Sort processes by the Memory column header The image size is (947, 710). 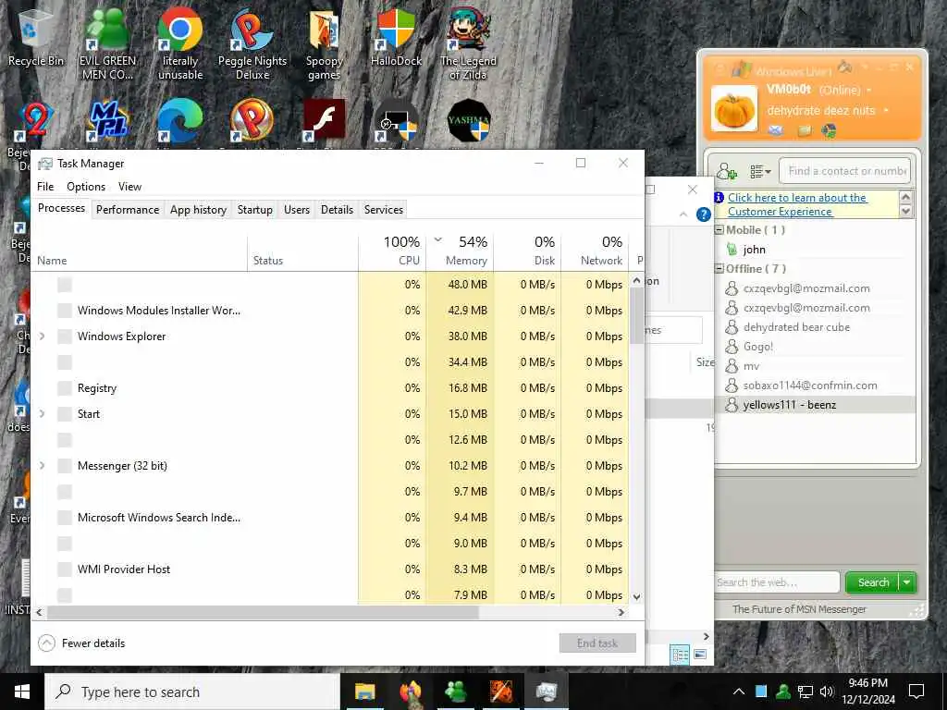461,251
